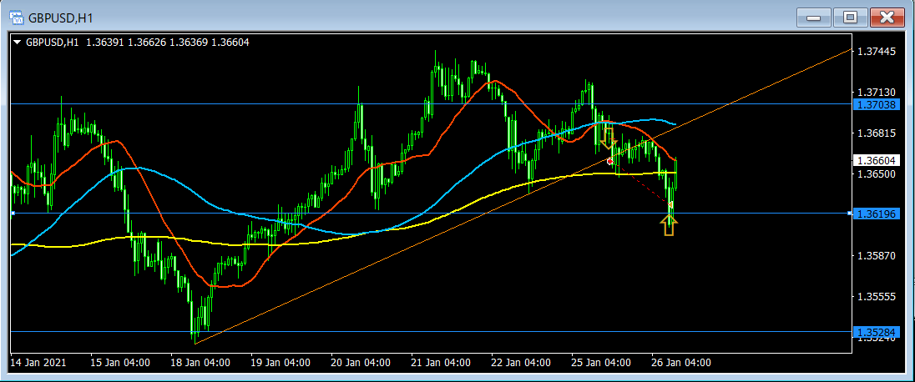Click the 18 Jan 04:00 time axis label

click(200, 363)
